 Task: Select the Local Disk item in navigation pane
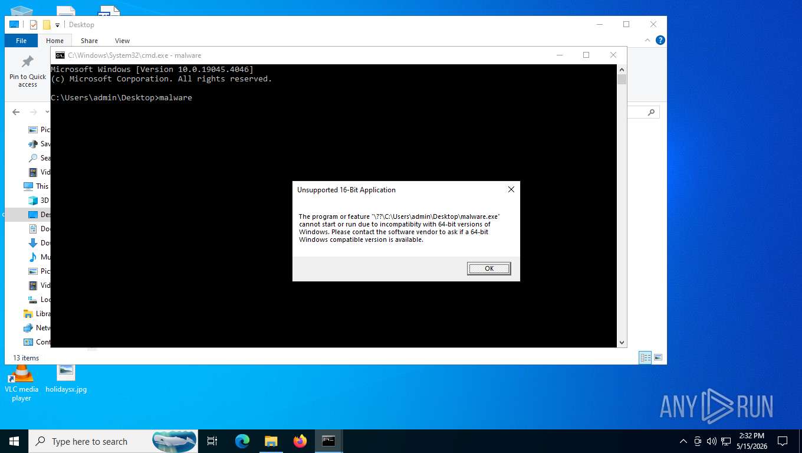[x=39, y=300]
